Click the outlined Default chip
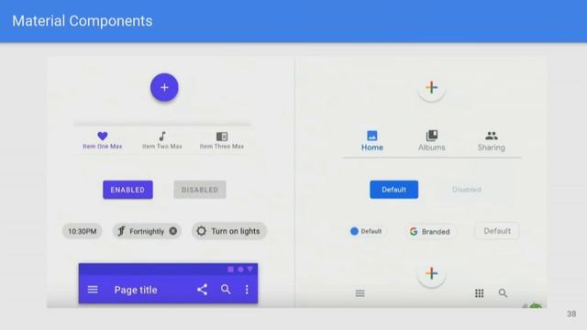587x330 pixels. pyautogui.click(x=497, y=231)
